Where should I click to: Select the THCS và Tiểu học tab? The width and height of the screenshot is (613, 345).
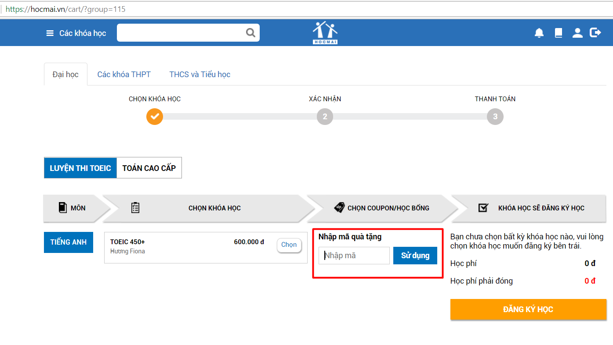[x=200, y=75]
